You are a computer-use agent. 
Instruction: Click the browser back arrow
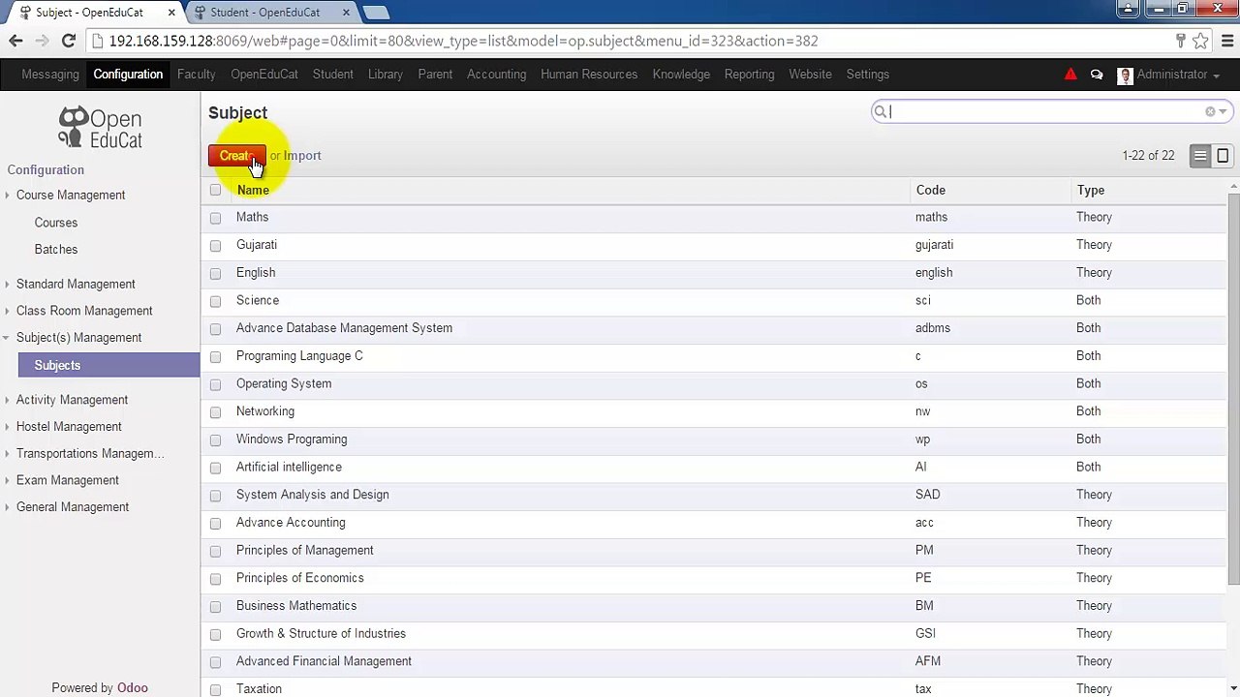pos(15,41)
